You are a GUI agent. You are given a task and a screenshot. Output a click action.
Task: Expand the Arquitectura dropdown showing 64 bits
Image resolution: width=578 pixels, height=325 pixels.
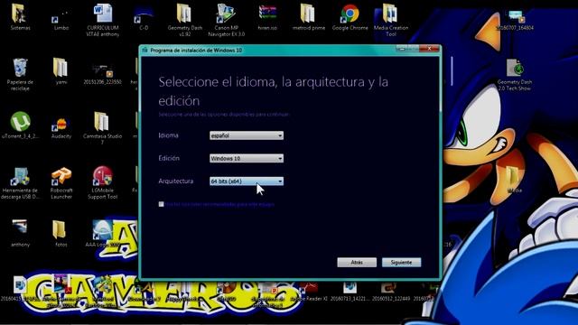point(247,181)
